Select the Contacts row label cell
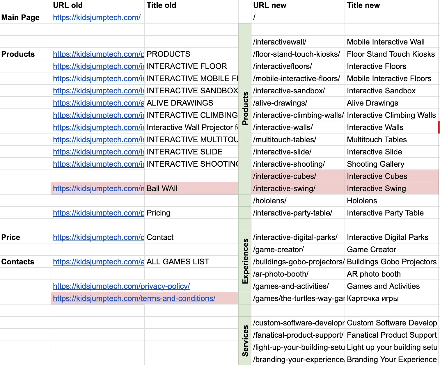The width and height of the screenshot is (440, 365). (18, 261)
